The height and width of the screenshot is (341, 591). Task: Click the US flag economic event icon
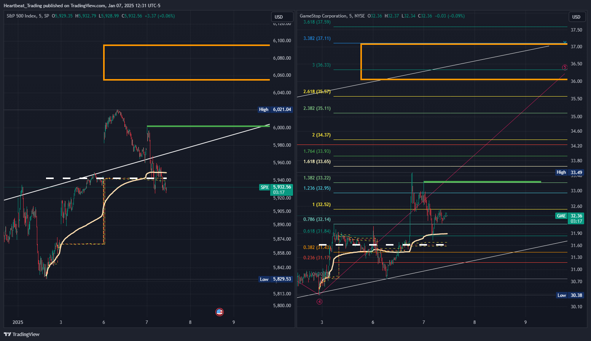220,312
